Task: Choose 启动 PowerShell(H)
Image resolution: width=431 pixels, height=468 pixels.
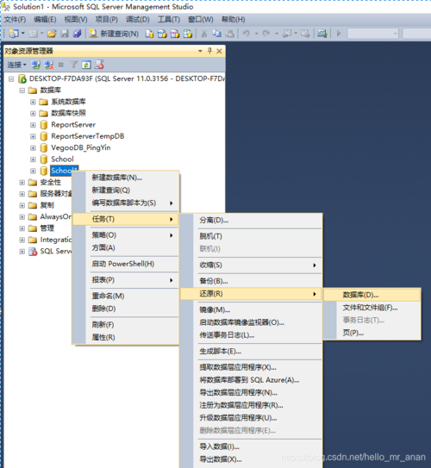Action: (126, 264)
